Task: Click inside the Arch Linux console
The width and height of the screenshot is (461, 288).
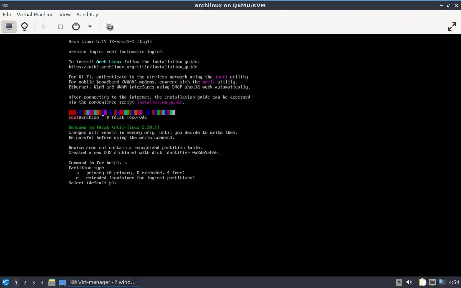Action: tap(230, 155)
